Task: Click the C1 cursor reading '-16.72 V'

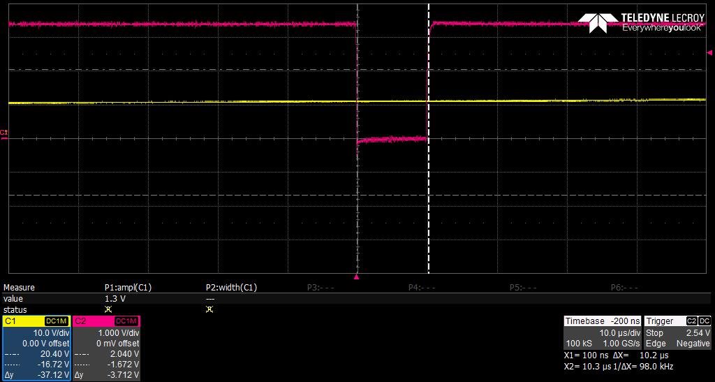Action: coord(53,365)
